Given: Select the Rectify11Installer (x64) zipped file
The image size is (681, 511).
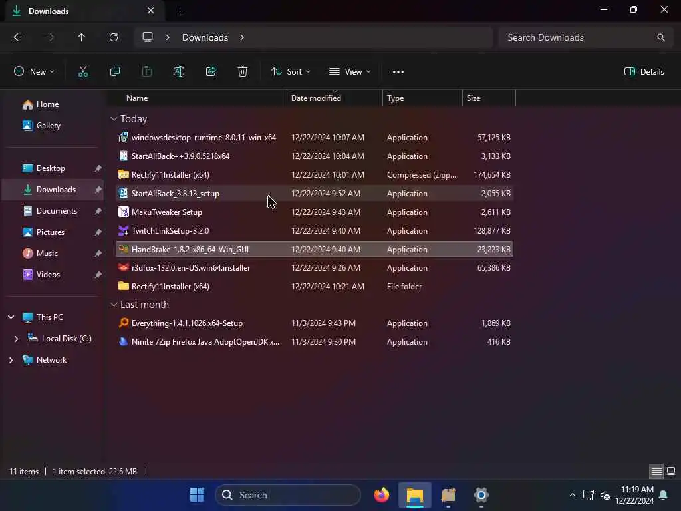Looking at the screenshot, I should click(315, 175).
